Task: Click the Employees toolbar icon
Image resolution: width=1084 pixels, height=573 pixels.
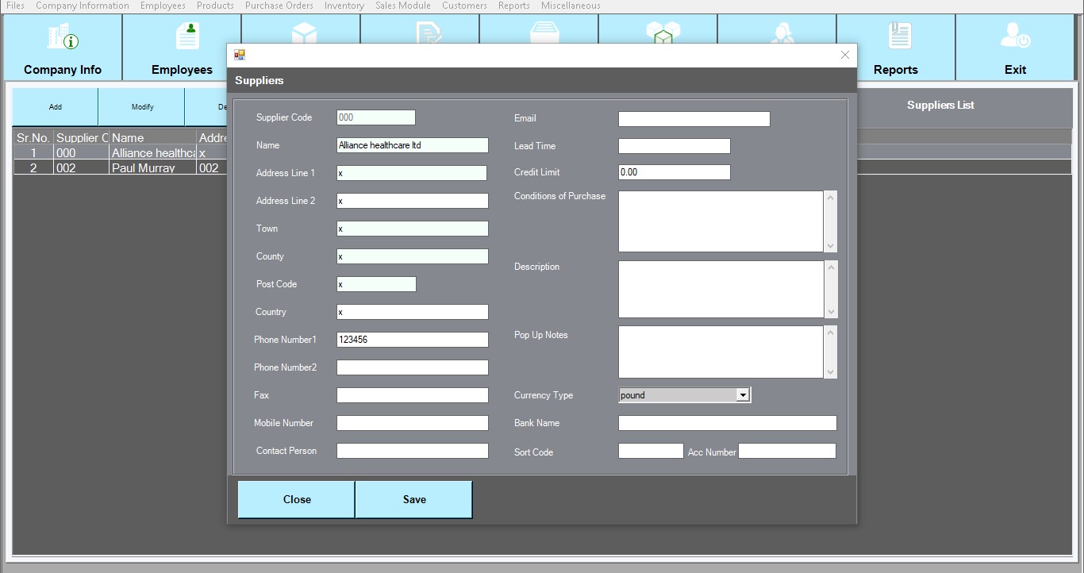Action: coord(182,48)
